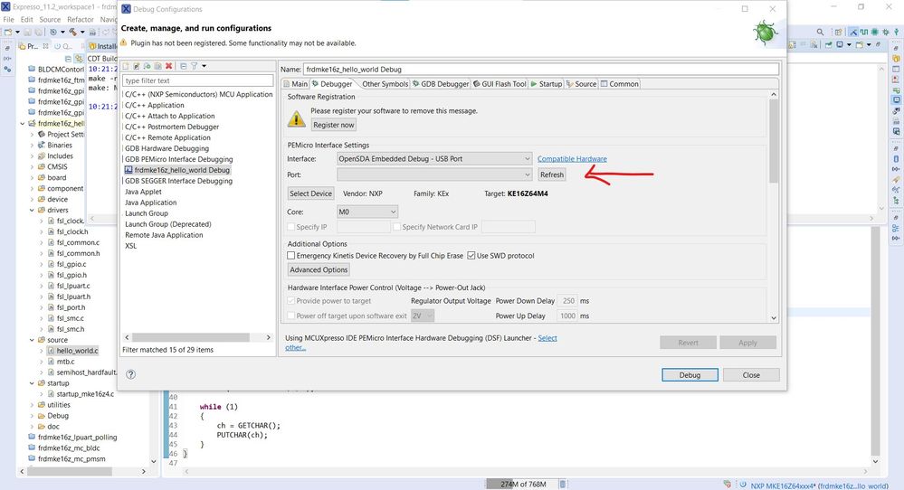Click the Debug perspective bug icon in the IDE toolbar

coord(886,33)
